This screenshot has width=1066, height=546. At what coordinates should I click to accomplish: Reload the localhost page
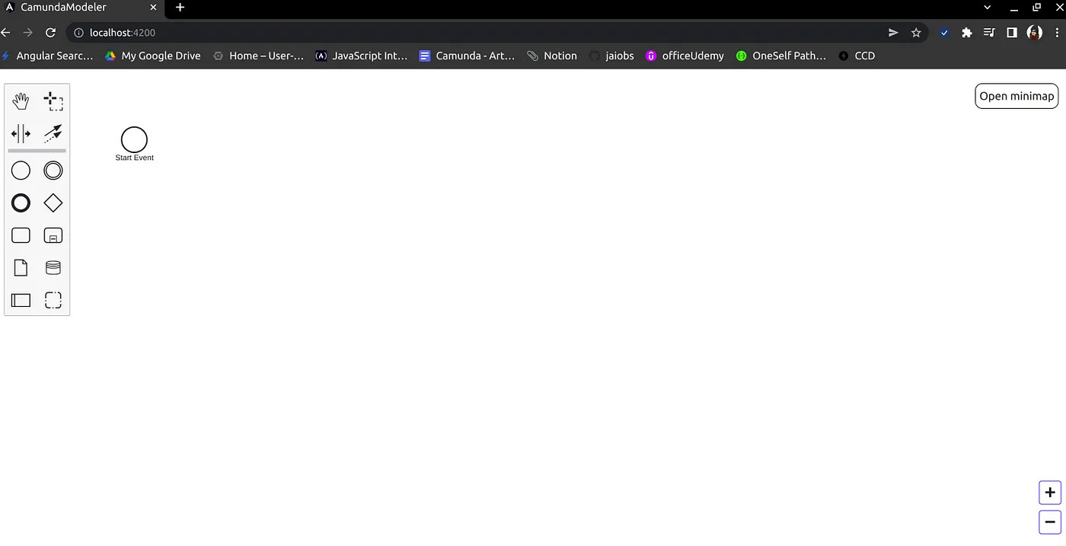click(50, 33)
